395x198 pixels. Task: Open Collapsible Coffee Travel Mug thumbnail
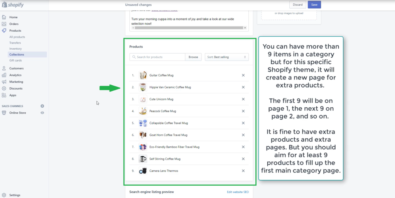[x=143, y=123]
